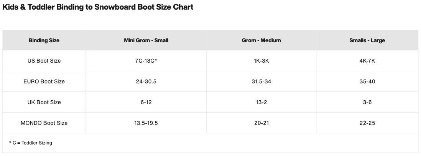The height and width of the screenshot is (156, 421).
Task: Click the 13.5-19.5 MONDO size cell
Action: point(146,123)
